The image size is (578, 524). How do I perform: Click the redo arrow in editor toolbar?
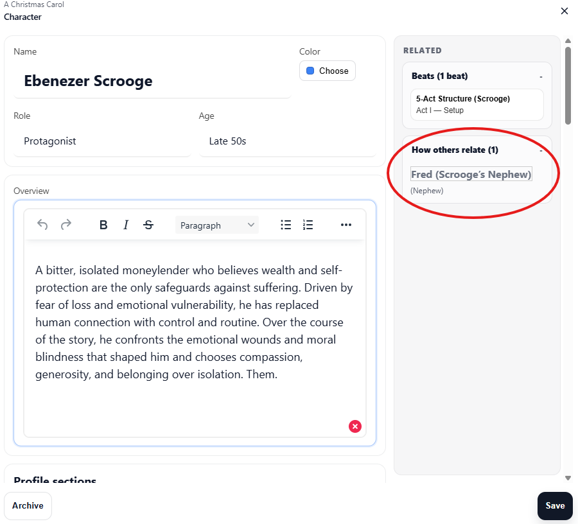coord(66,225)
